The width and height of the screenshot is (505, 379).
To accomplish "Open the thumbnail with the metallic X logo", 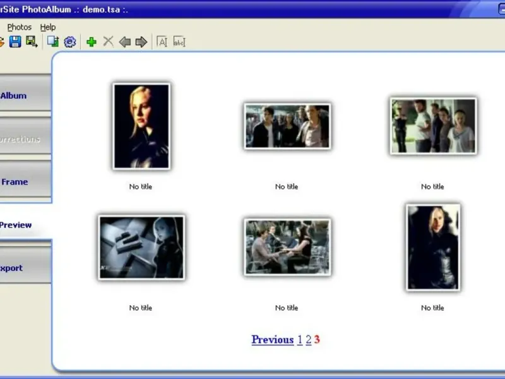I will coord(141,247).
